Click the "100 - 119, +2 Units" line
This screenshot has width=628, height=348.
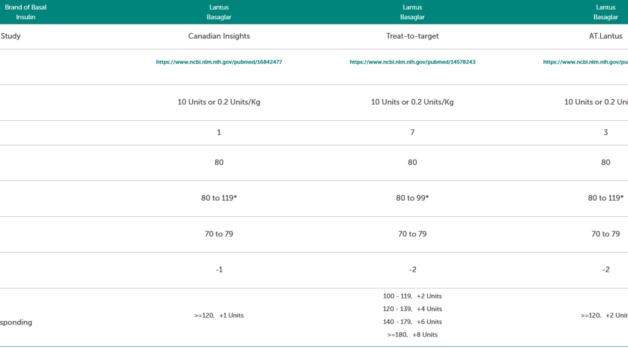tap(412, 296)
